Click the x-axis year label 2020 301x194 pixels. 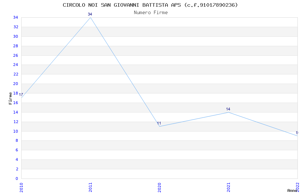(159, 188)
